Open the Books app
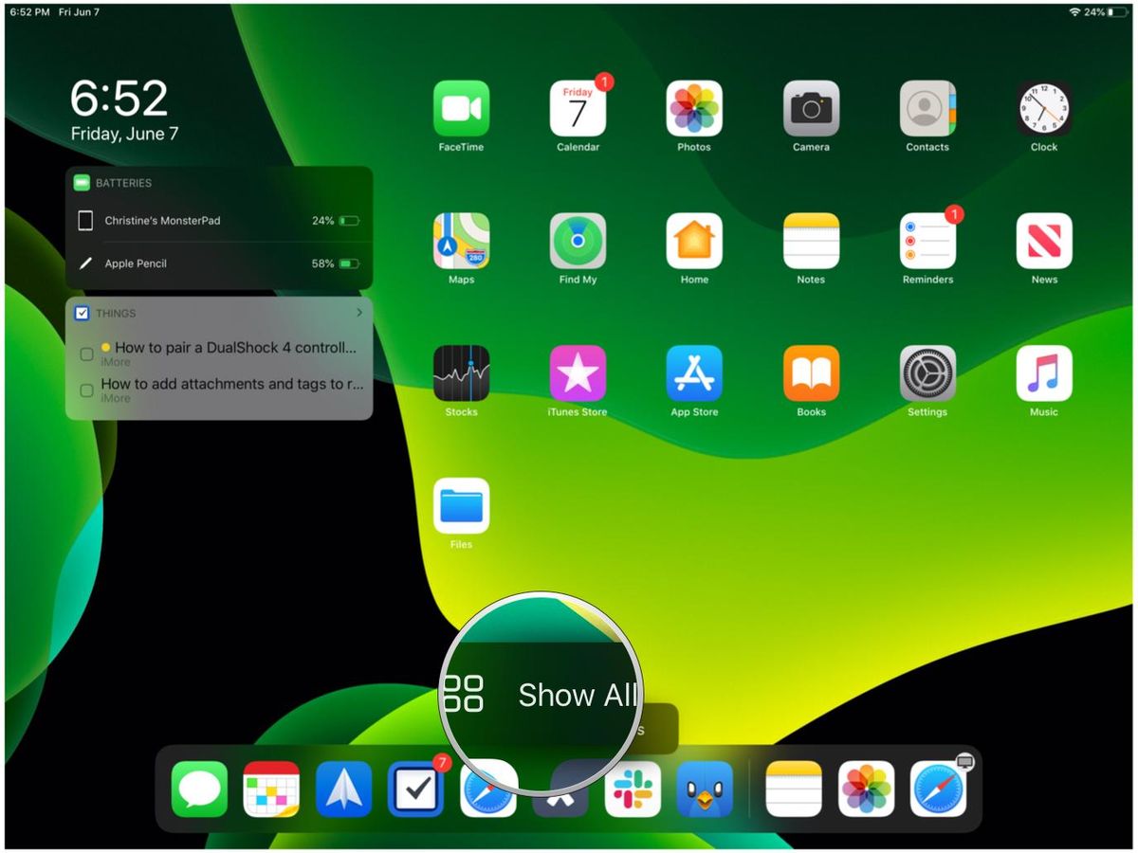Viewport: 1138px width, 853px height. 811,372
